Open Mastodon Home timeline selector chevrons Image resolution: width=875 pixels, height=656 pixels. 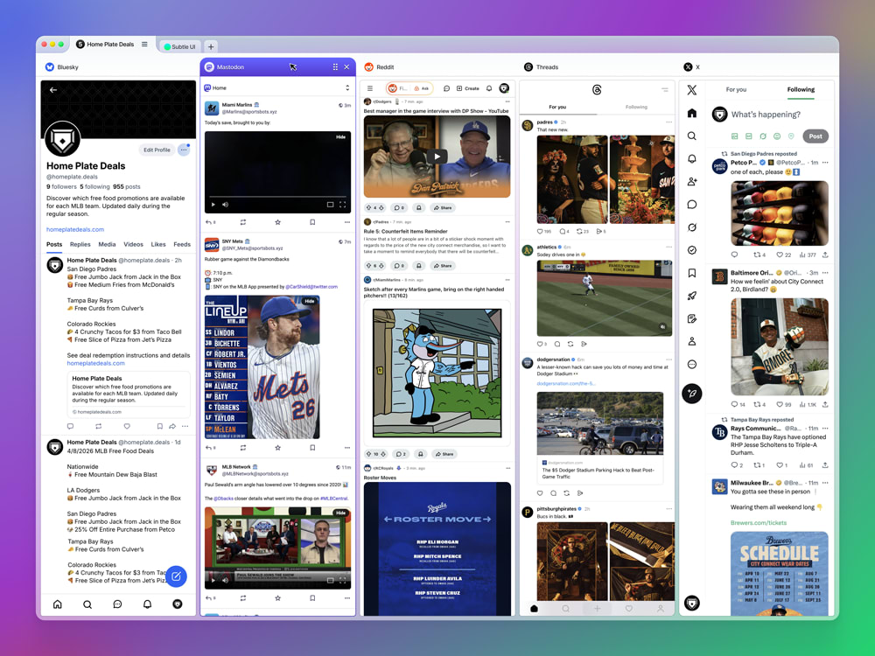point(347,87)
